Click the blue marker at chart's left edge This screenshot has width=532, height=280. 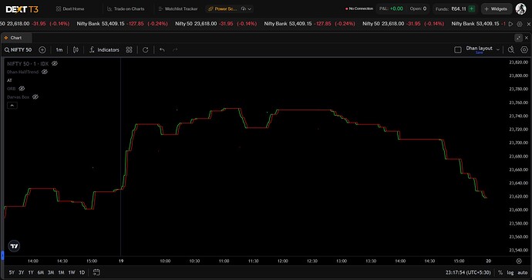tap(2, 255)
